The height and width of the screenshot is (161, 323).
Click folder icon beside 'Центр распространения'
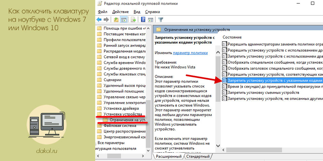[x=99, y=131]
